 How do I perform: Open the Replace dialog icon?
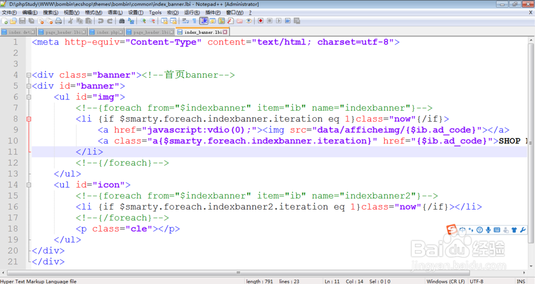131,21
